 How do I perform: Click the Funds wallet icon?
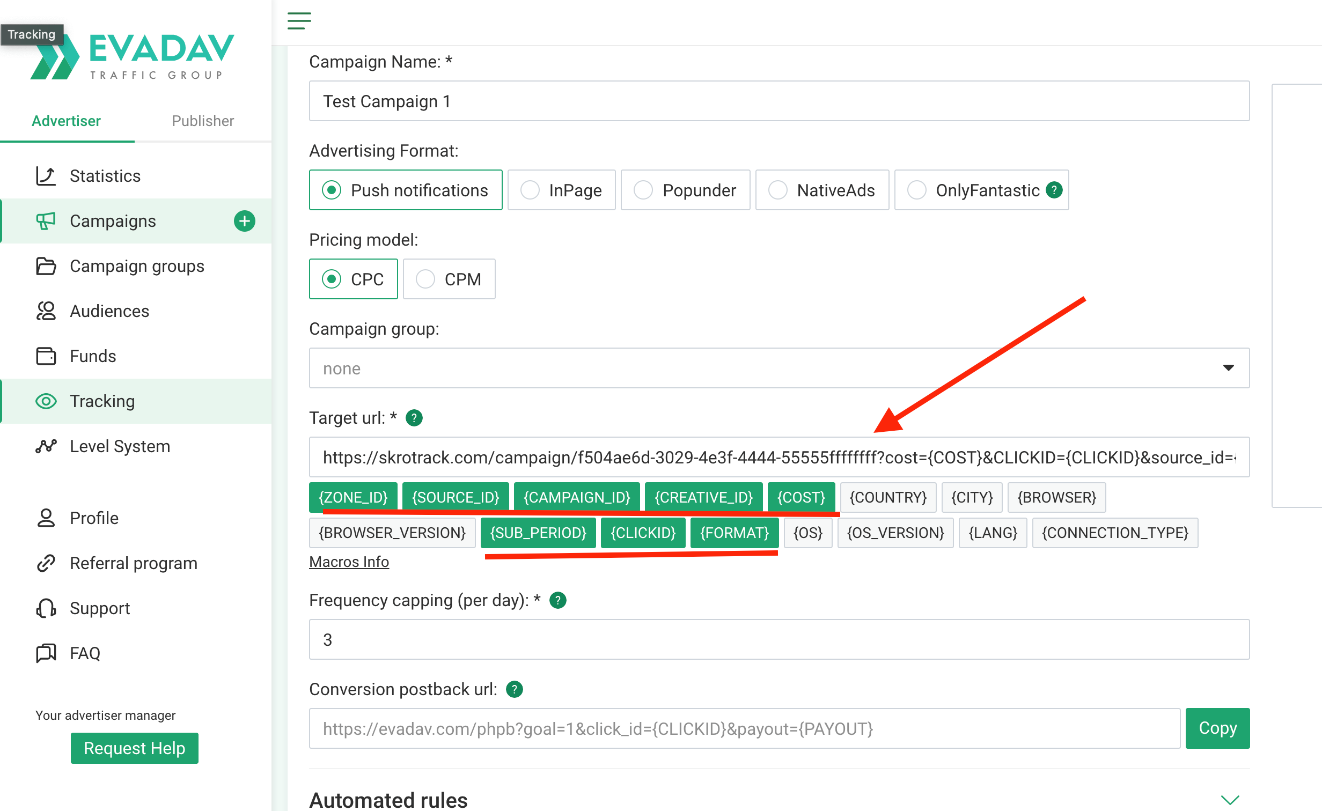click(46, 356)
